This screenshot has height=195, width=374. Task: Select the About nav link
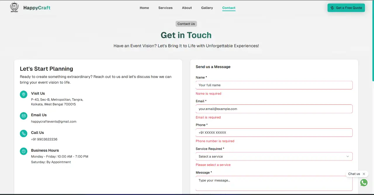[x=187, y=8]
